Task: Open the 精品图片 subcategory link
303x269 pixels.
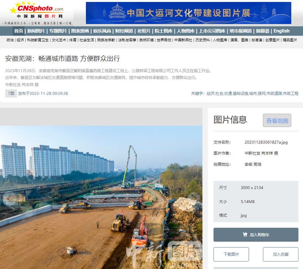Action: (x=290, y=40)
